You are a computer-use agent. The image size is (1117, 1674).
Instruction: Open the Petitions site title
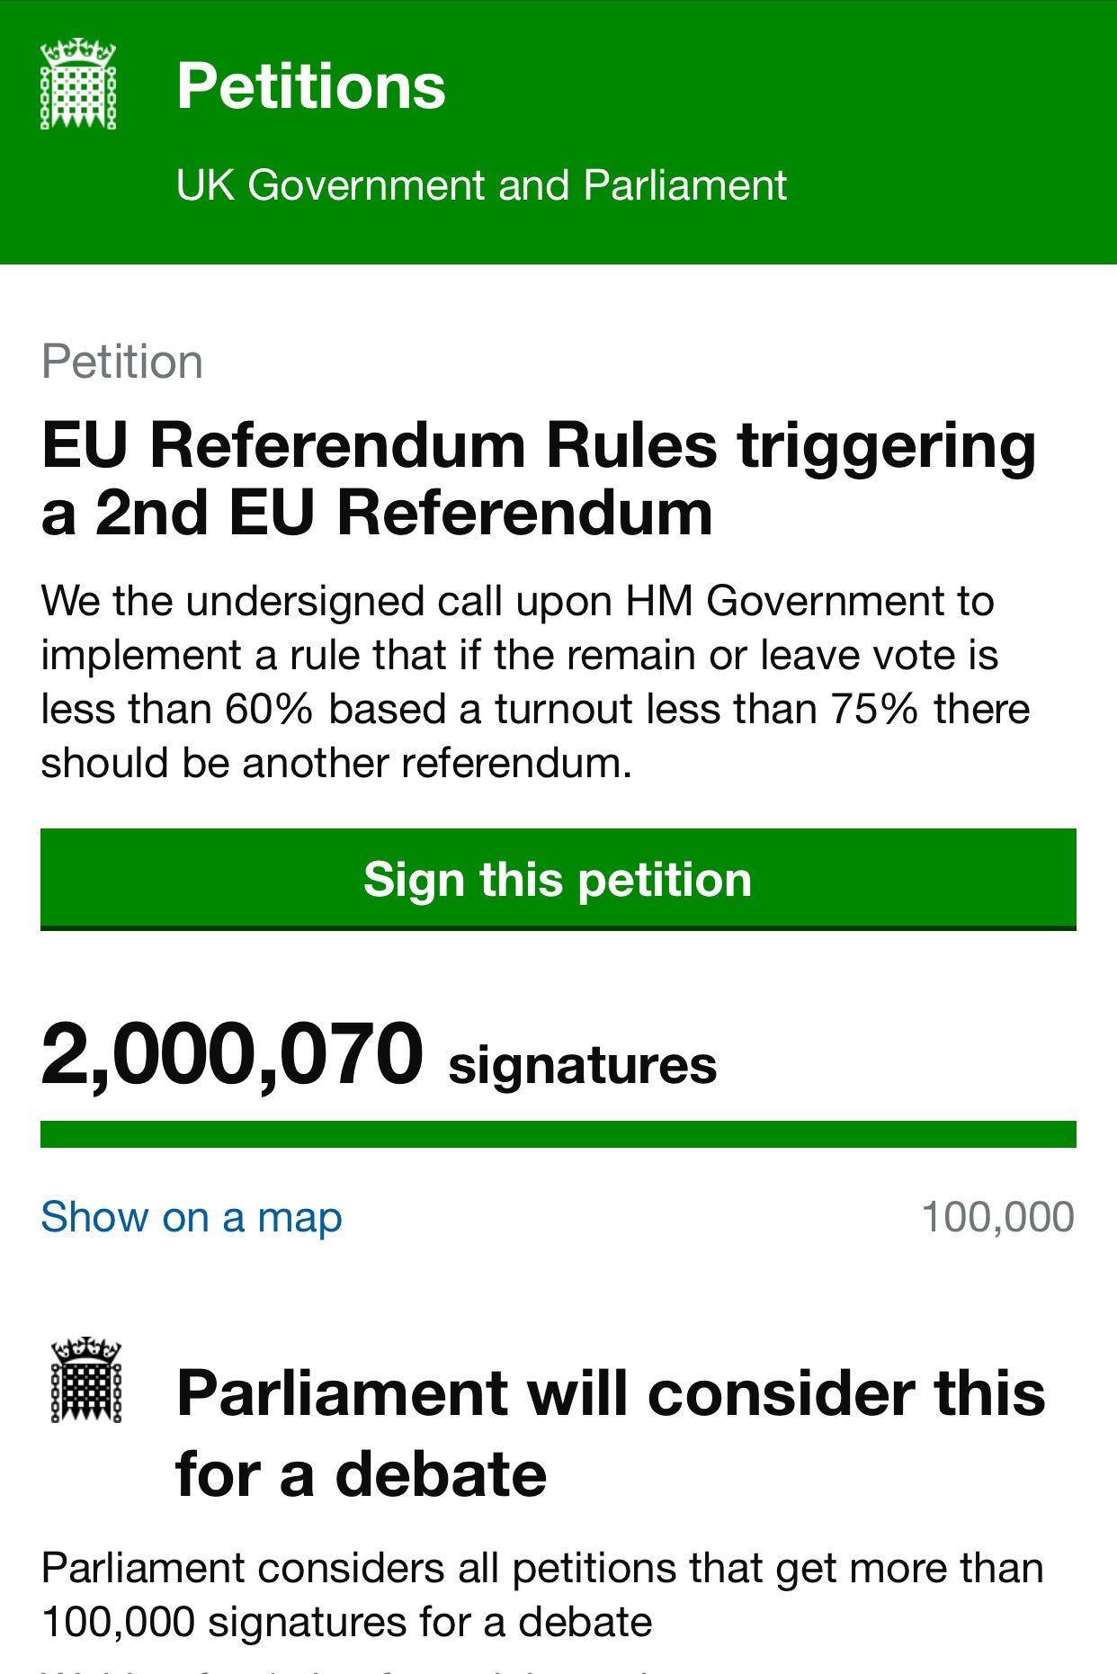click(311, 86)
